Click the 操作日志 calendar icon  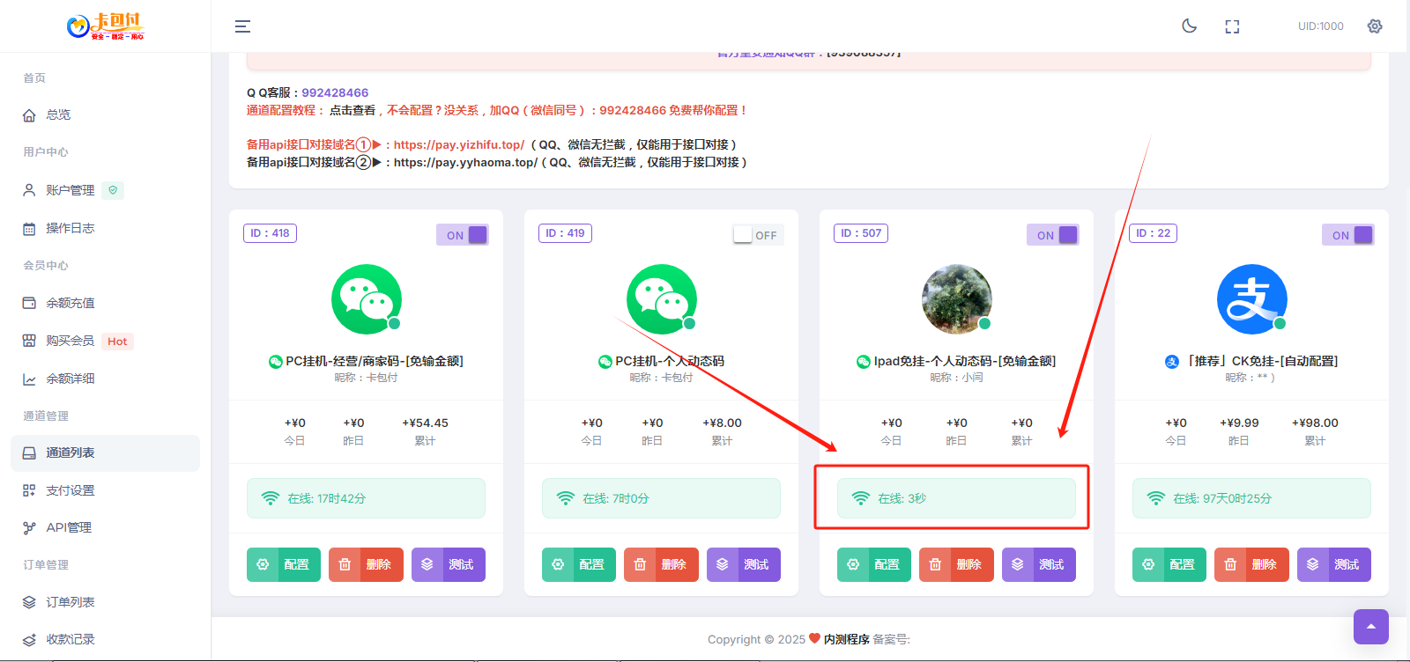(x=29, y=229)
